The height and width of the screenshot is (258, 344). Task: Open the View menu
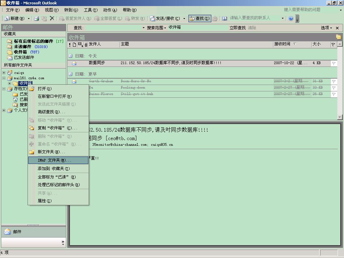(x=51, y=10)
